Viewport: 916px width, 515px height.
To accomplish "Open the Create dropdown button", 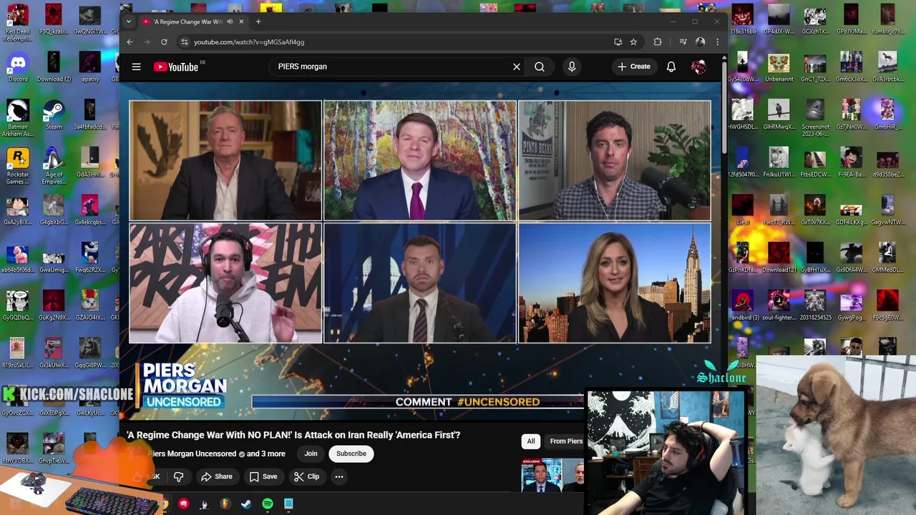I will pos(634,67).
